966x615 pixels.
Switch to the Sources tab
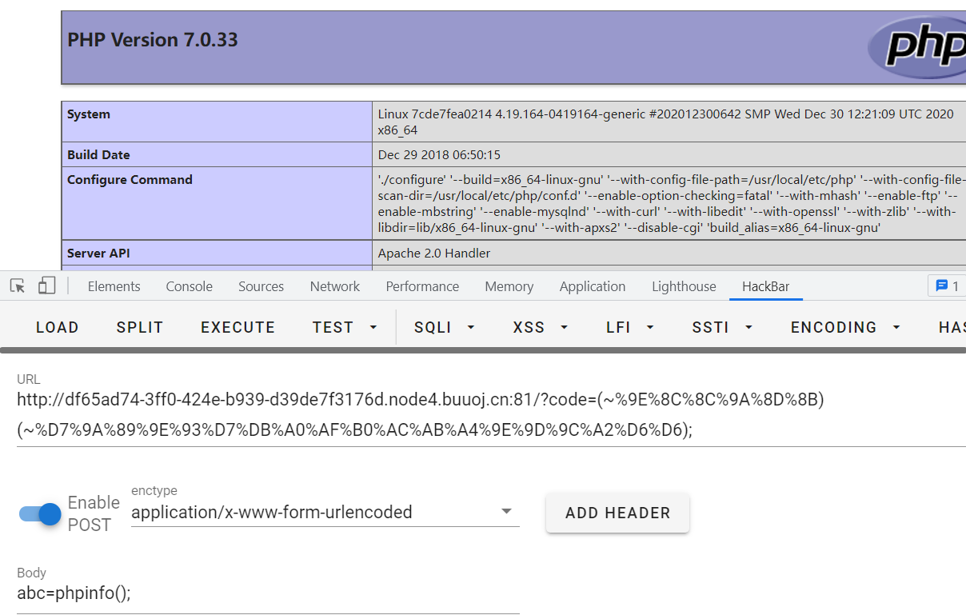pos(261,286)
